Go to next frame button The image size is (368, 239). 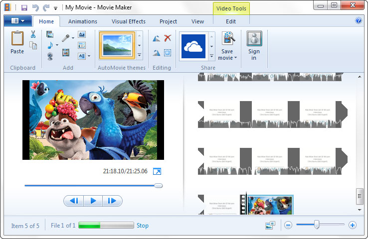(x=112, y=201)
